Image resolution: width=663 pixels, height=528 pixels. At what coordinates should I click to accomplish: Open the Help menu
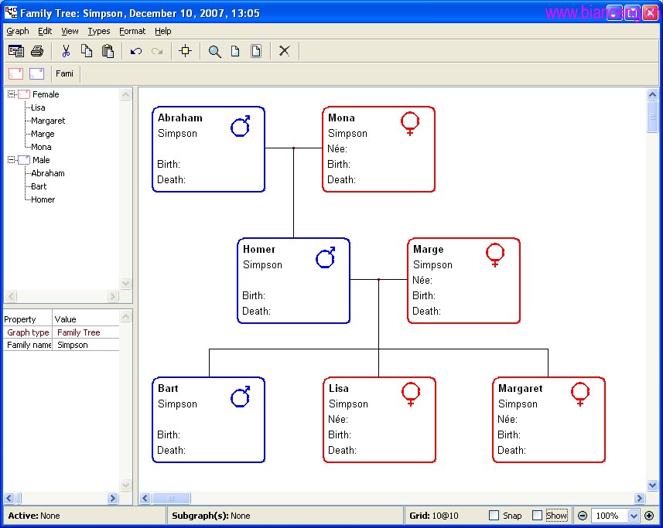162,31
